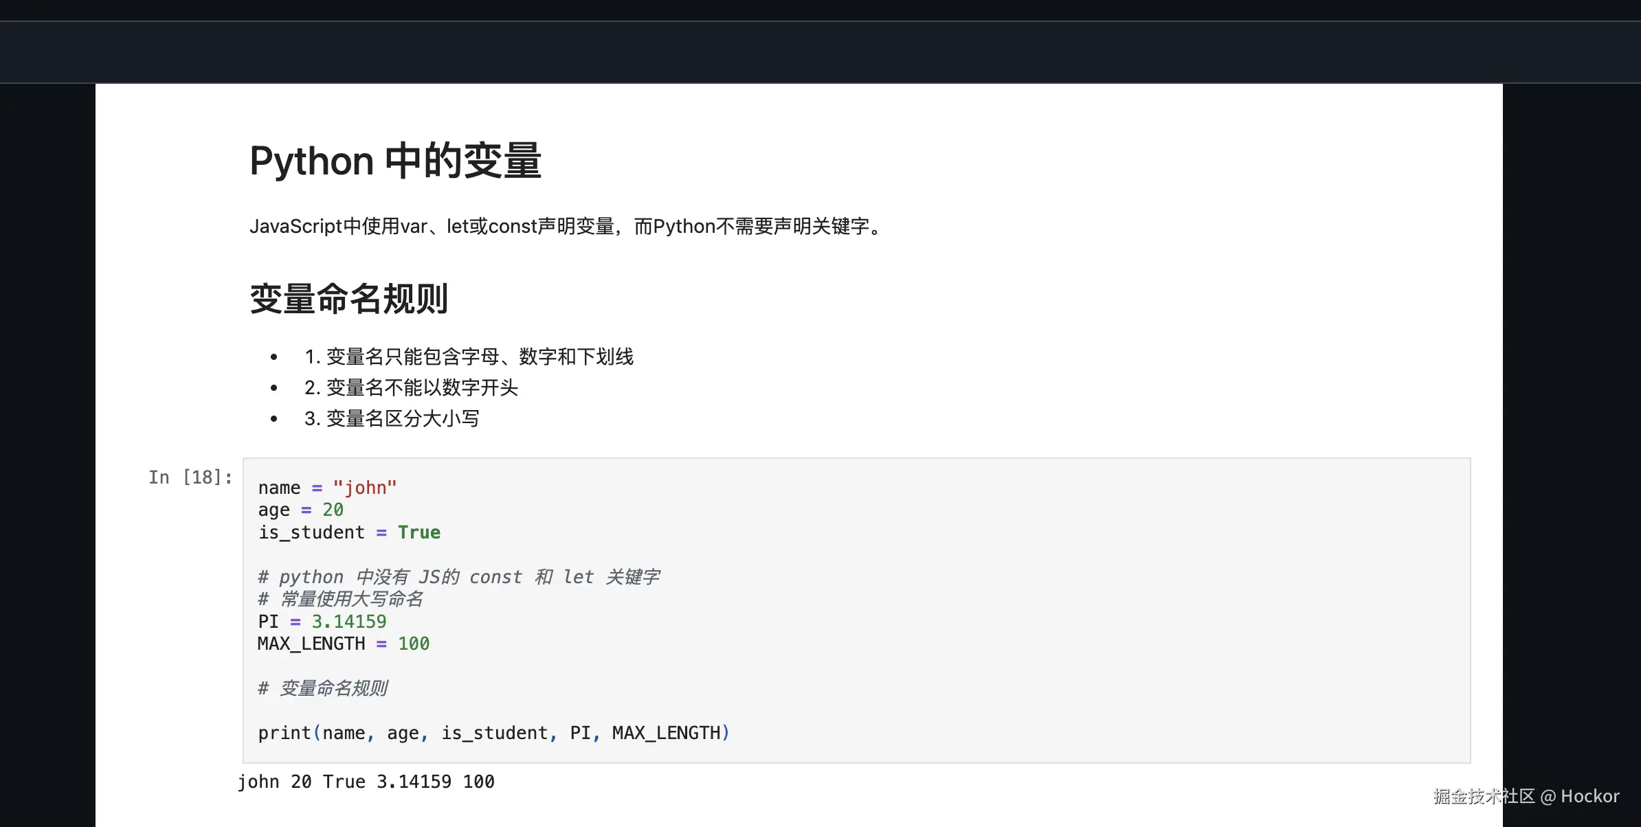1641x827 pixels.
Task: Click the '# 变量命名规则' code comment
Action: point(322,688)
